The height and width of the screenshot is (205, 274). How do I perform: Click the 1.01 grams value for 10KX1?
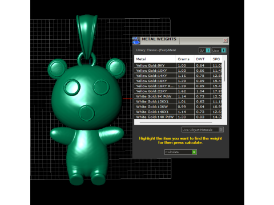(x=182, y=101)
